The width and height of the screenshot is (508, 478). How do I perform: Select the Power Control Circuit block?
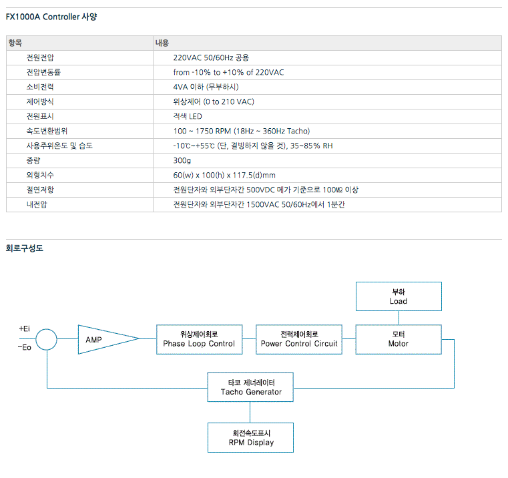[x=299, y=339]
